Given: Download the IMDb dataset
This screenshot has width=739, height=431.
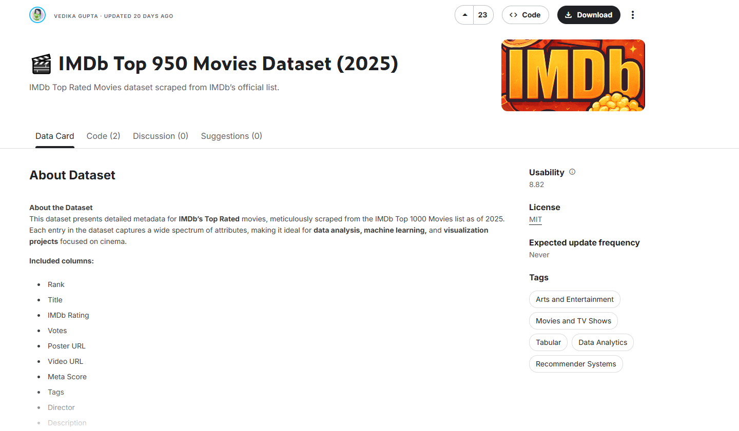Looking at the screenshot, I should point(589,15).
